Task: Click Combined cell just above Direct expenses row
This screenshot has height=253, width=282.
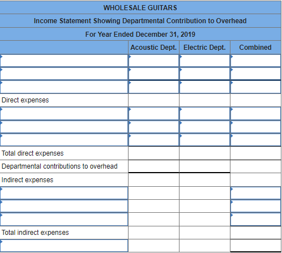Action: click(255, 87)
